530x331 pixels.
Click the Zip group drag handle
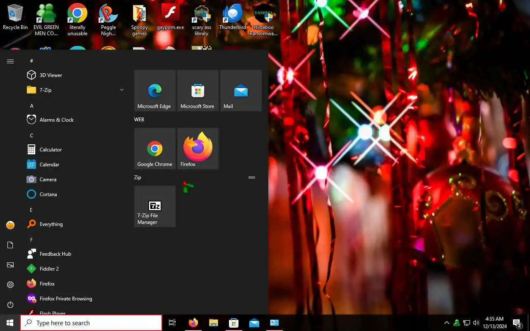click(x=252, y=177)
